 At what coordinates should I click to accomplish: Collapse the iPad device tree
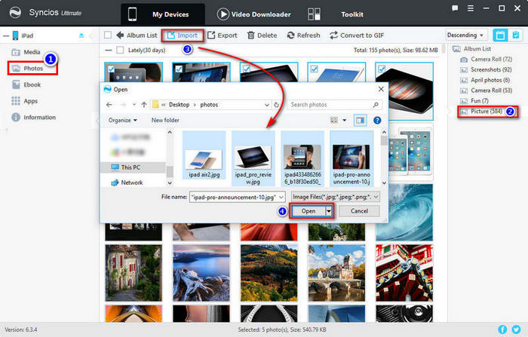tap(6, 35)
